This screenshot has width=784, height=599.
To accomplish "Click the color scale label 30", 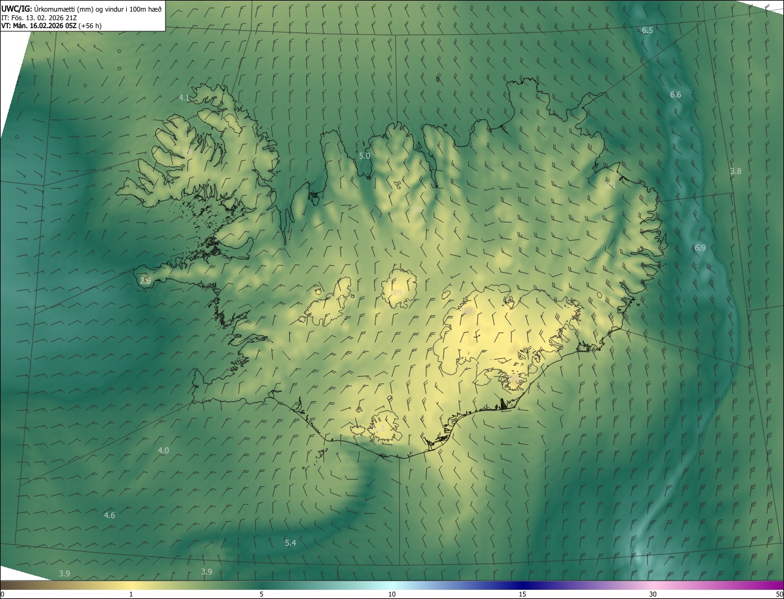I will pos(653,594).
